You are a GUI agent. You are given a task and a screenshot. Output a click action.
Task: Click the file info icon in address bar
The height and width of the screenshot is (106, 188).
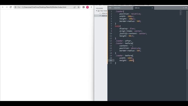(16, 7)
